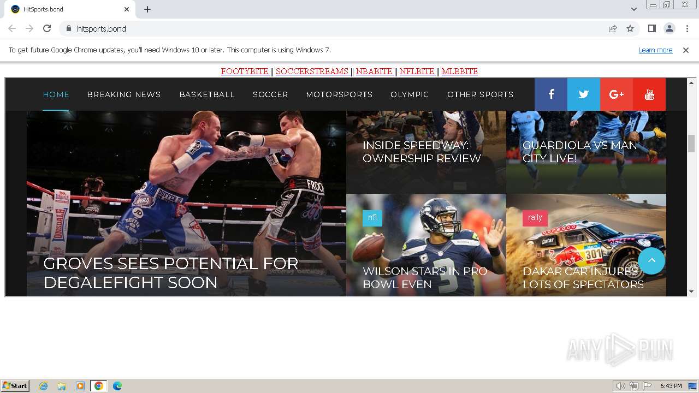The width and height of the screenshot is (699, 393).
Task: Toggle Chrome side panel icon
Action: point(651,28)
